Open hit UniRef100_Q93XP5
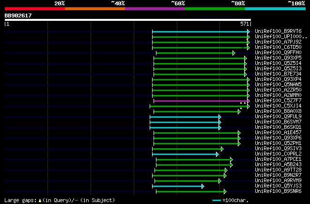The image size is (310, 204). [x=278, y=58]
